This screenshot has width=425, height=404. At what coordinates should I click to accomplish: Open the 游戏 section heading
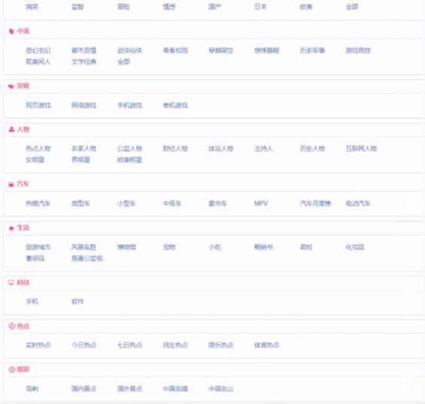[23, 86]
